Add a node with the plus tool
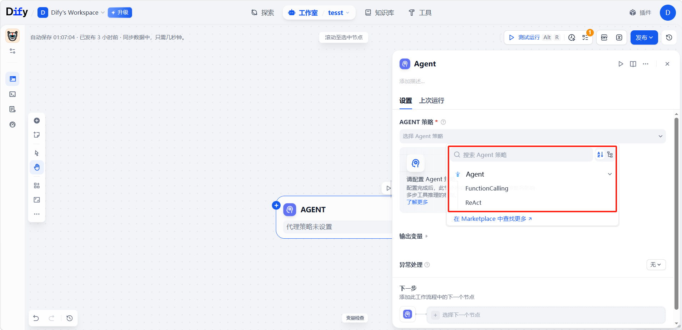682x330 pixels. (37, 121)
